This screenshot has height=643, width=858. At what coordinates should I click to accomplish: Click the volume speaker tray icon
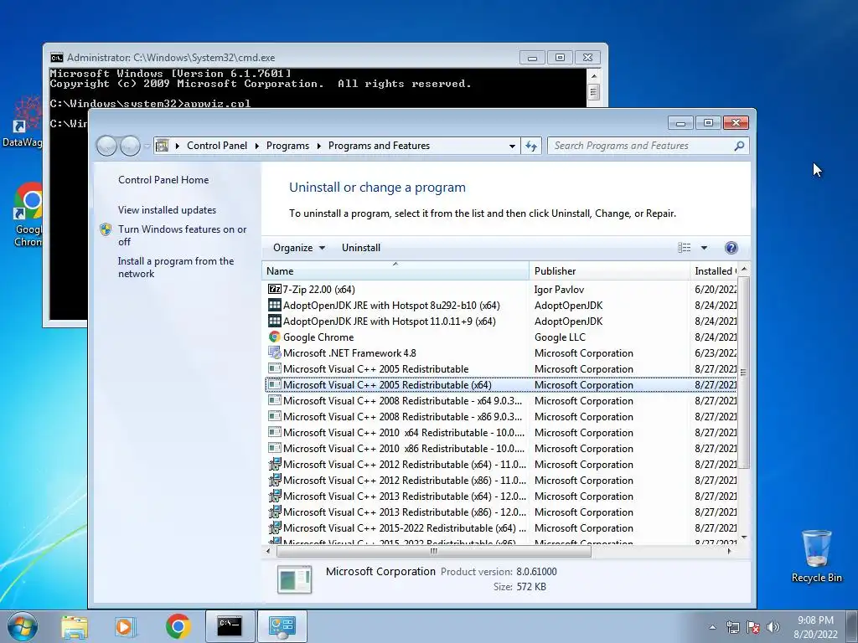pyautogui.click(x=773, y=627)
